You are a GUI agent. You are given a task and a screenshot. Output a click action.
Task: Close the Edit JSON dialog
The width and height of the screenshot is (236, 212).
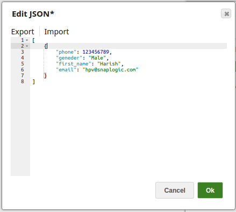click(x=226, y=13)
